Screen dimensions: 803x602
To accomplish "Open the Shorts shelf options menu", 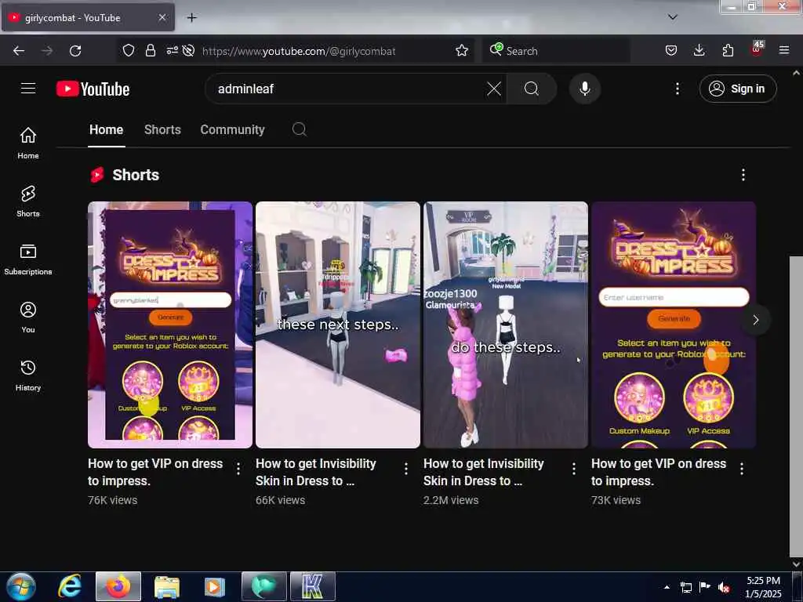I will [743, 175].
